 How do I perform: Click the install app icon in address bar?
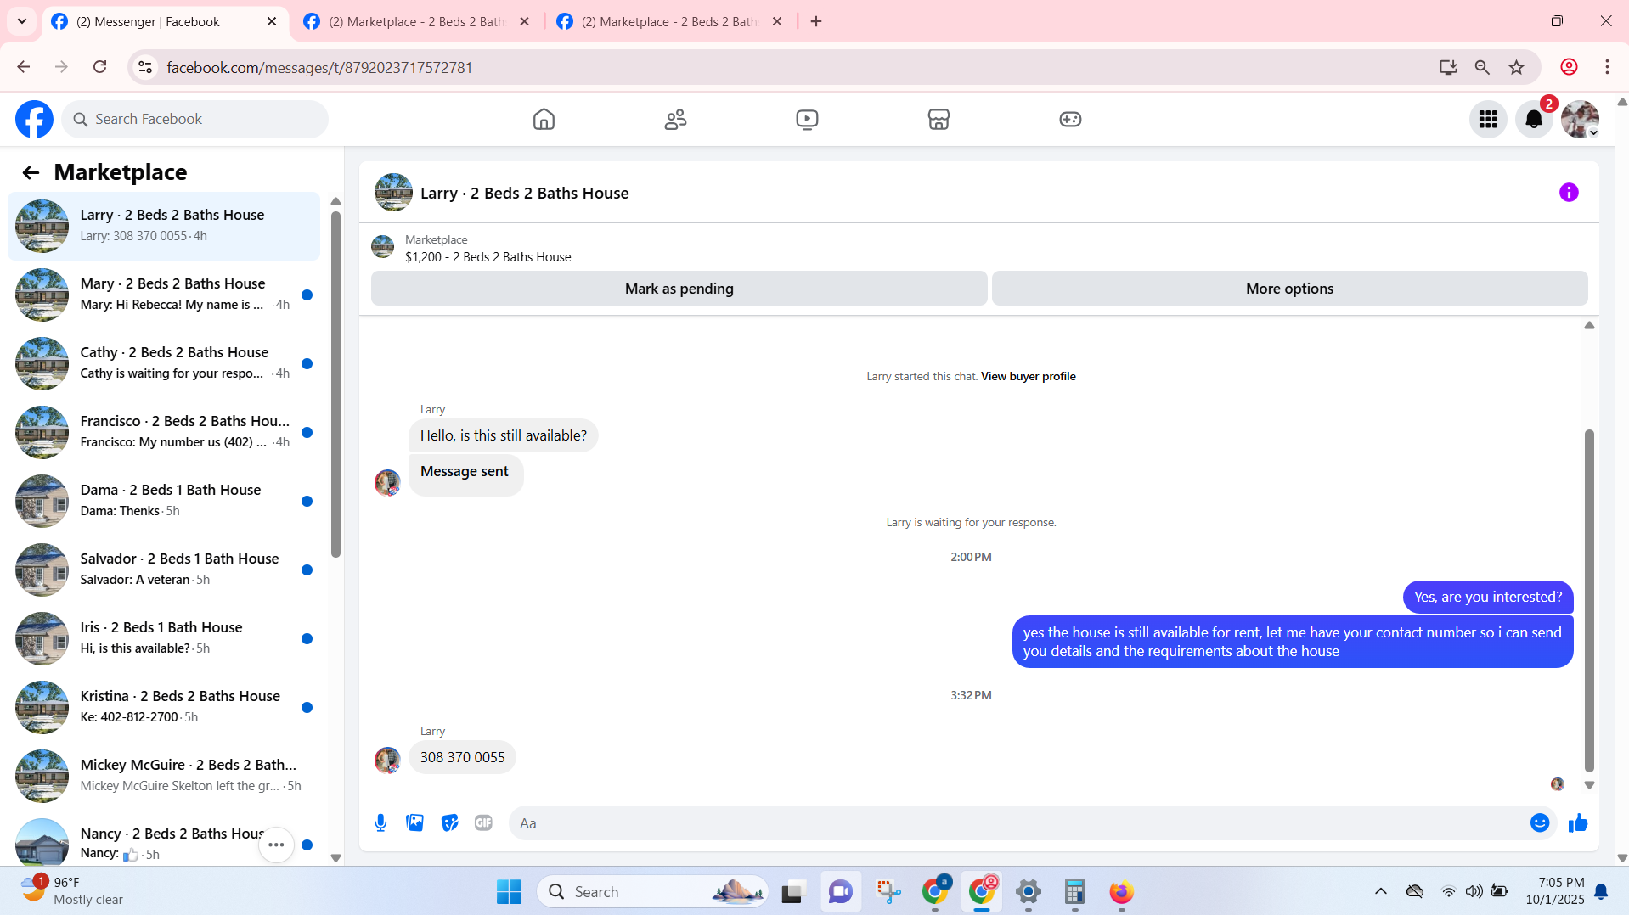click(1448, 67)
